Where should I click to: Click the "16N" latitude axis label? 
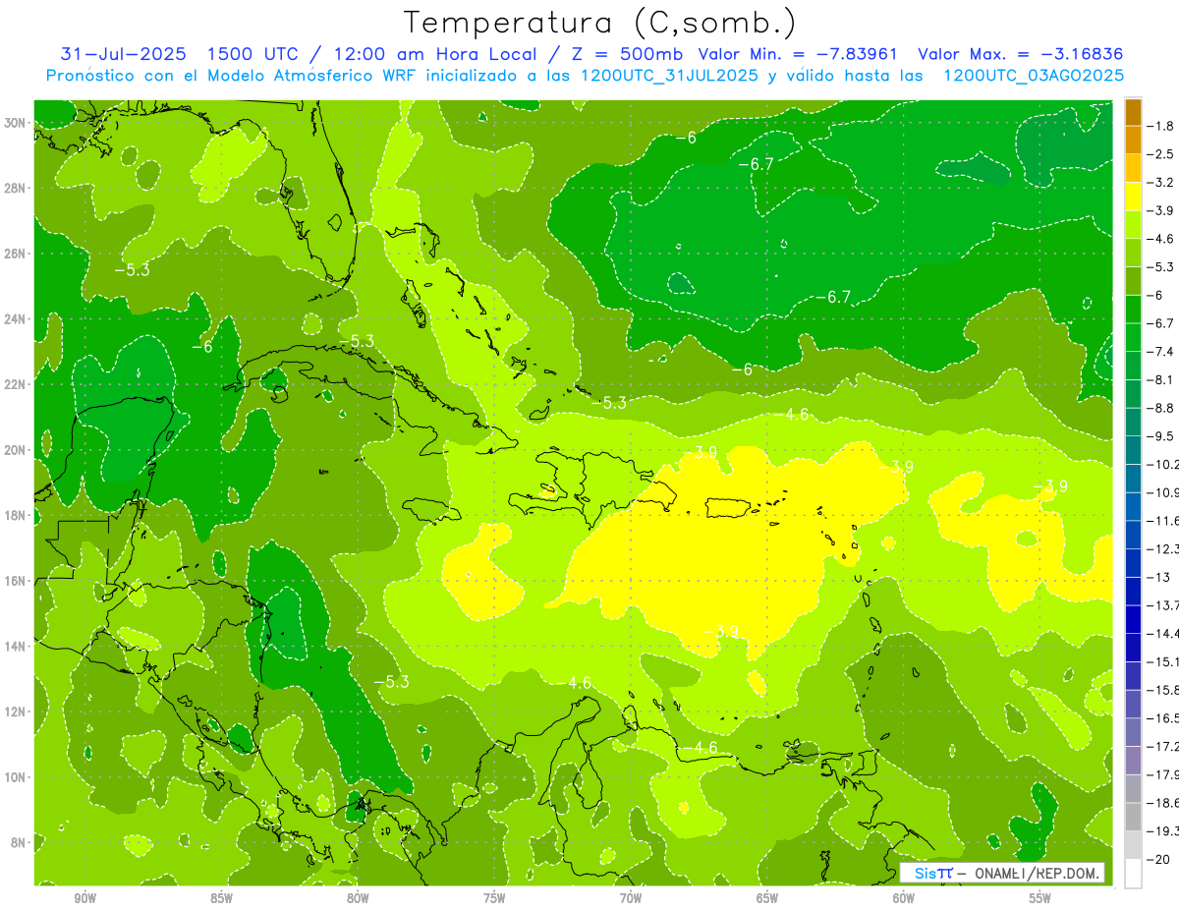tap(15, 581)
